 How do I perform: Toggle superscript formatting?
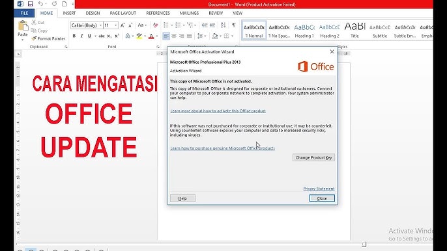pyautogui.click(x=117, y=36)
